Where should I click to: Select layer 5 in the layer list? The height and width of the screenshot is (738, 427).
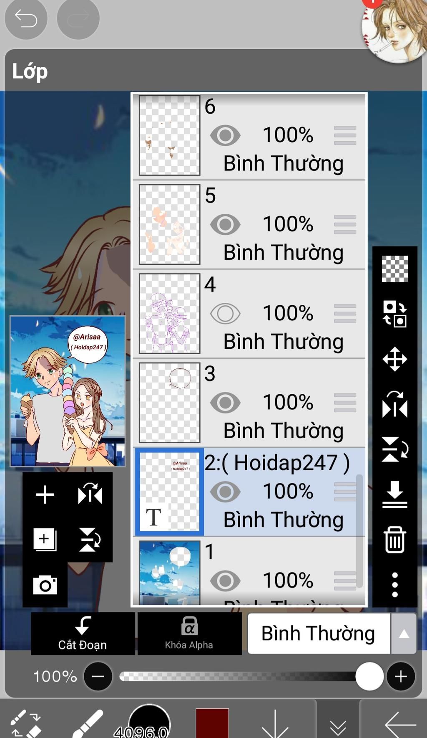point(249,225)
